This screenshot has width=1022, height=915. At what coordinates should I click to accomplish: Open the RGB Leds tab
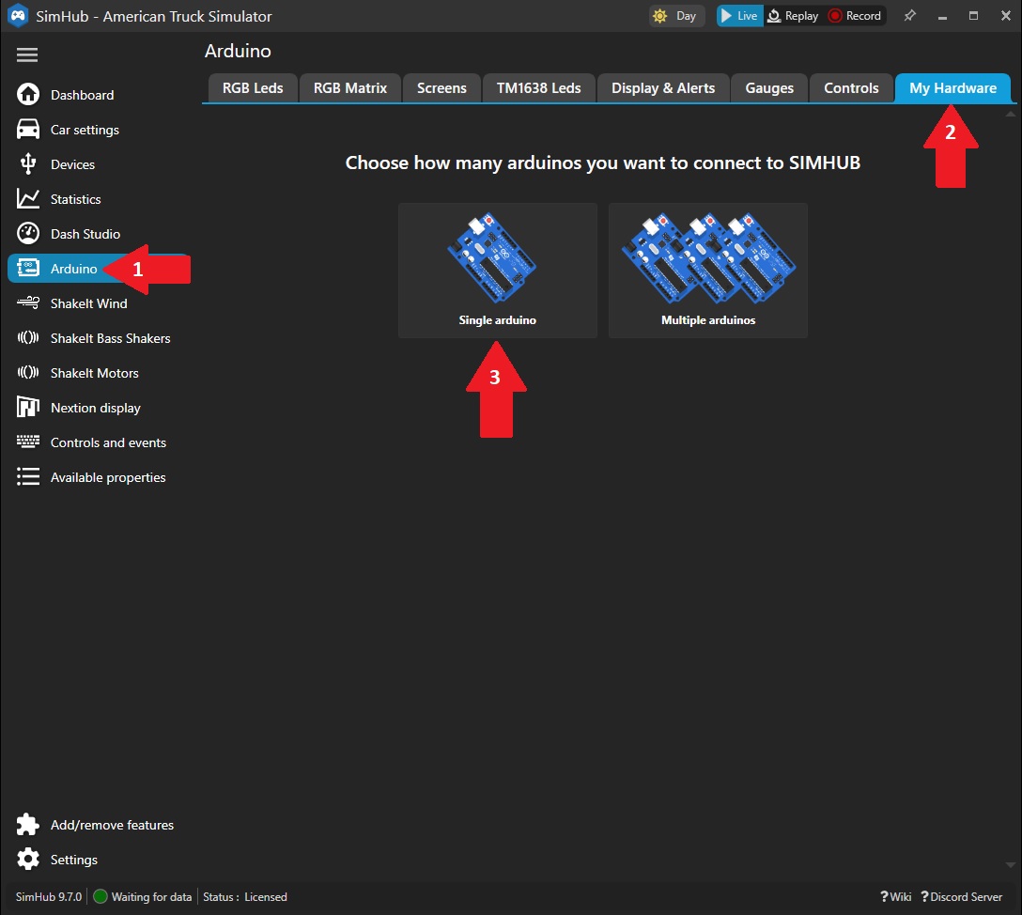coord(253,88)
